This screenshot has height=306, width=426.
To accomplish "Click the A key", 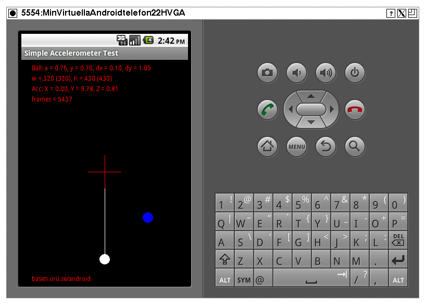I will 224,240.
